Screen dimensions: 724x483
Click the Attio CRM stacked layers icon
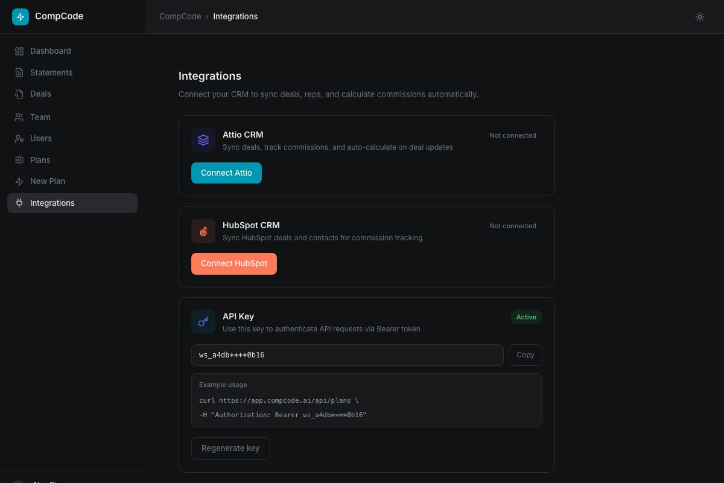point(203,140)
